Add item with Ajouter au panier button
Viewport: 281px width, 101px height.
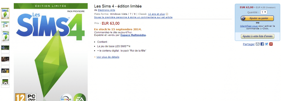(x=257, y=18)
